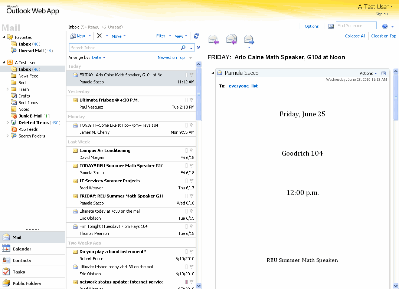Screen dimensions: 399x289
Task: Open the View dropdown menu
Action: pos(181,36)
